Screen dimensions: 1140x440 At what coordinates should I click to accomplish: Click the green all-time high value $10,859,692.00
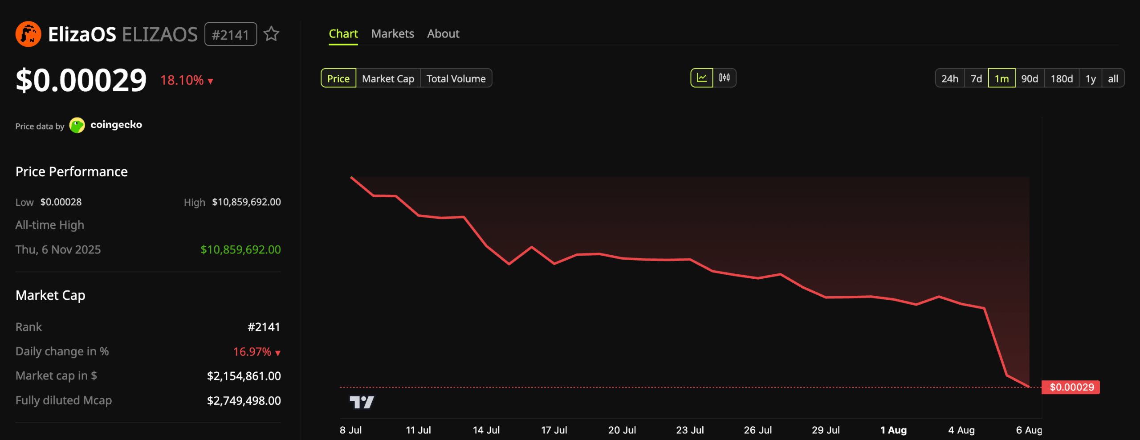point(240,249)
